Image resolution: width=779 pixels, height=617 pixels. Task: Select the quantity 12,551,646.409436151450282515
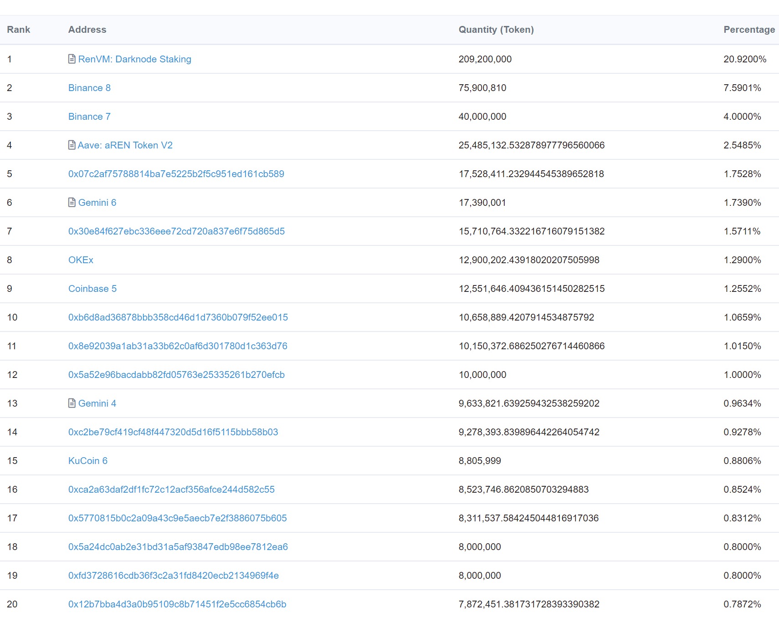[532, 289]
